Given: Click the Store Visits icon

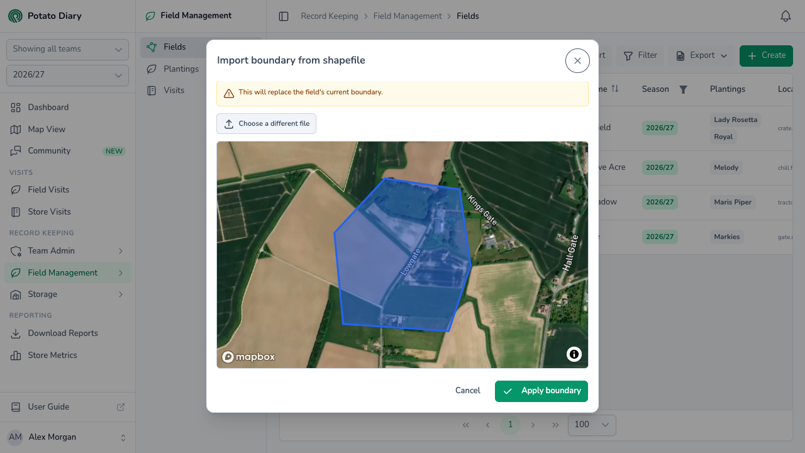Looking at the screenshot, I should tap(16, 212).
